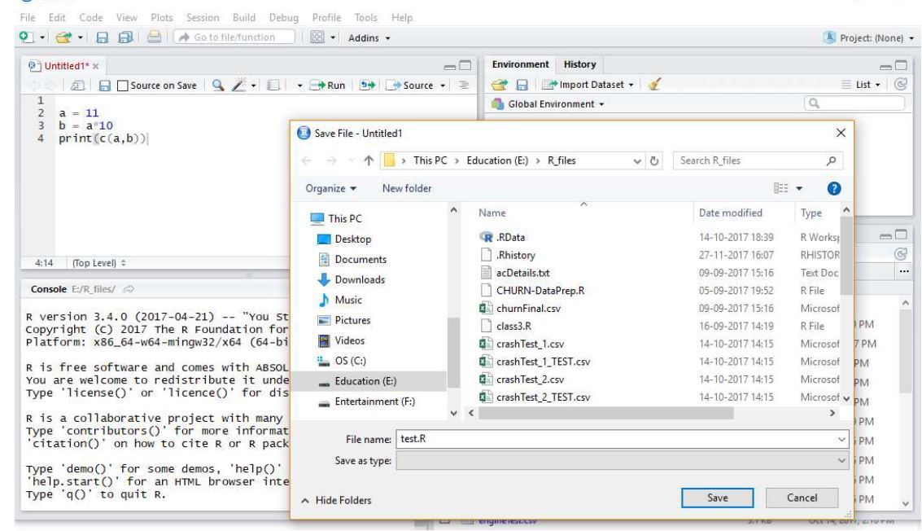Switch to the History tab
The width and height of the screenshot is (922, 531).
point(579,64)
